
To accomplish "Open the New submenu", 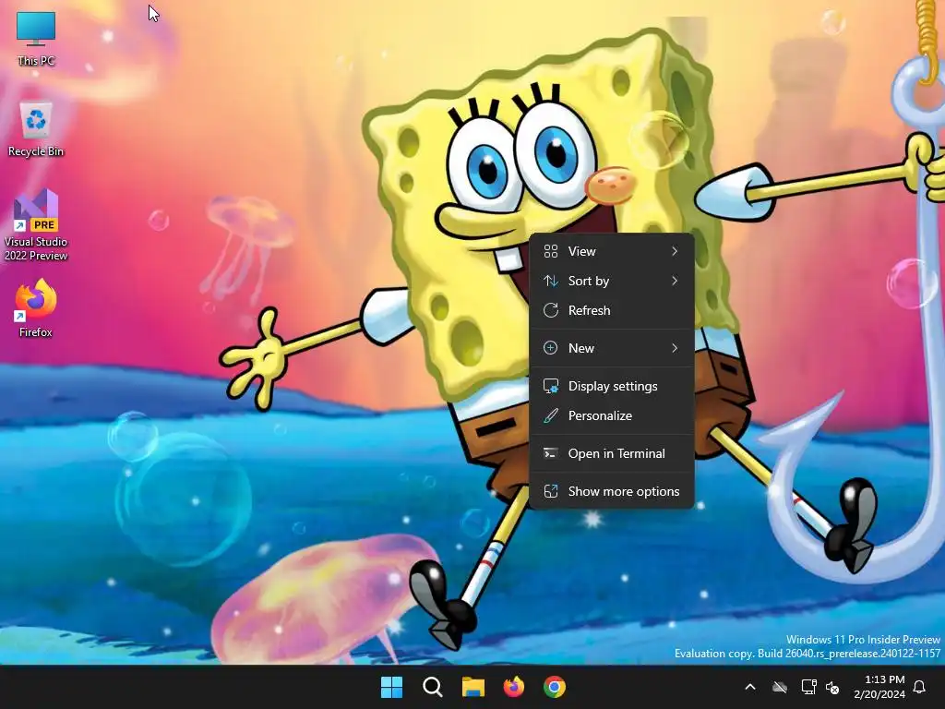I will point(612,348).
